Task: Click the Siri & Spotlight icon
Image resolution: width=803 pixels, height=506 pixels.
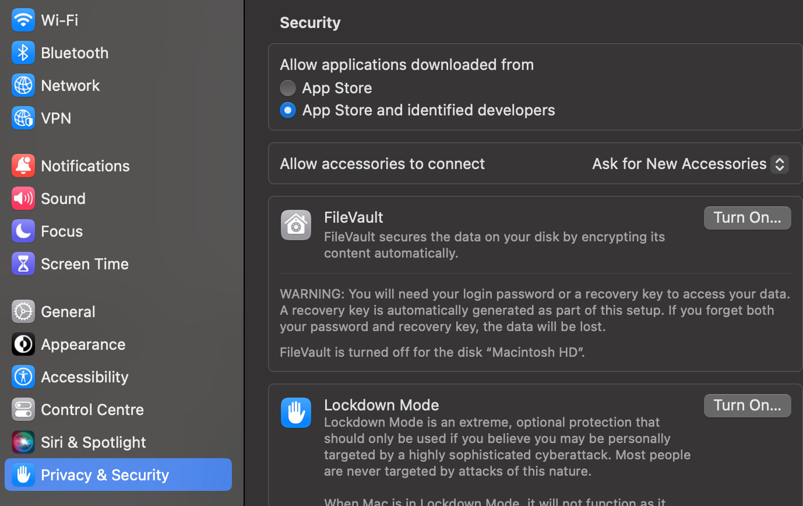Action: coord(23,442)
